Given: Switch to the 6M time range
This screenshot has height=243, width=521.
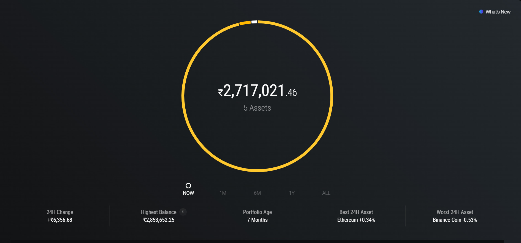Looking at the screenshot, I should pos(257,193).
